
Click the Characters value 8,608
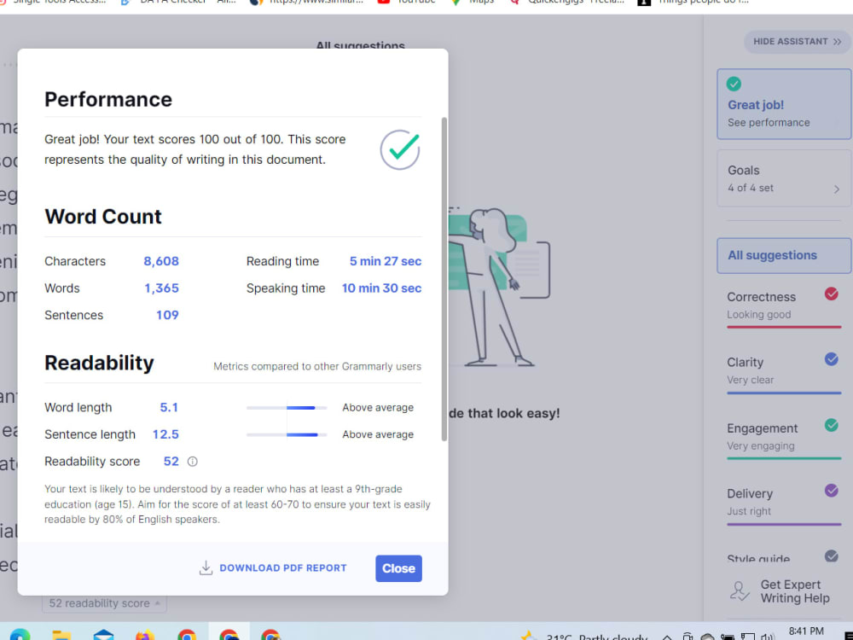[x=161, y=261]
